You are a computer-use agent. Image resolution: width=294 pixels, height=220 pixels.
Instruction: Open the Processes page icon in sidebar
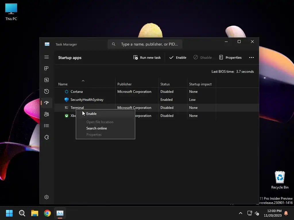click(47, 68)
